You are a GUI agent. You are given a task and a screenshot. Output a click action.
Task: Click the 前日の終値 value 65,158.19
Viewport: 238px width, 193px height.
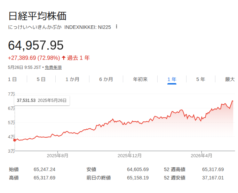pyautogui.click(x=138, y=178)
